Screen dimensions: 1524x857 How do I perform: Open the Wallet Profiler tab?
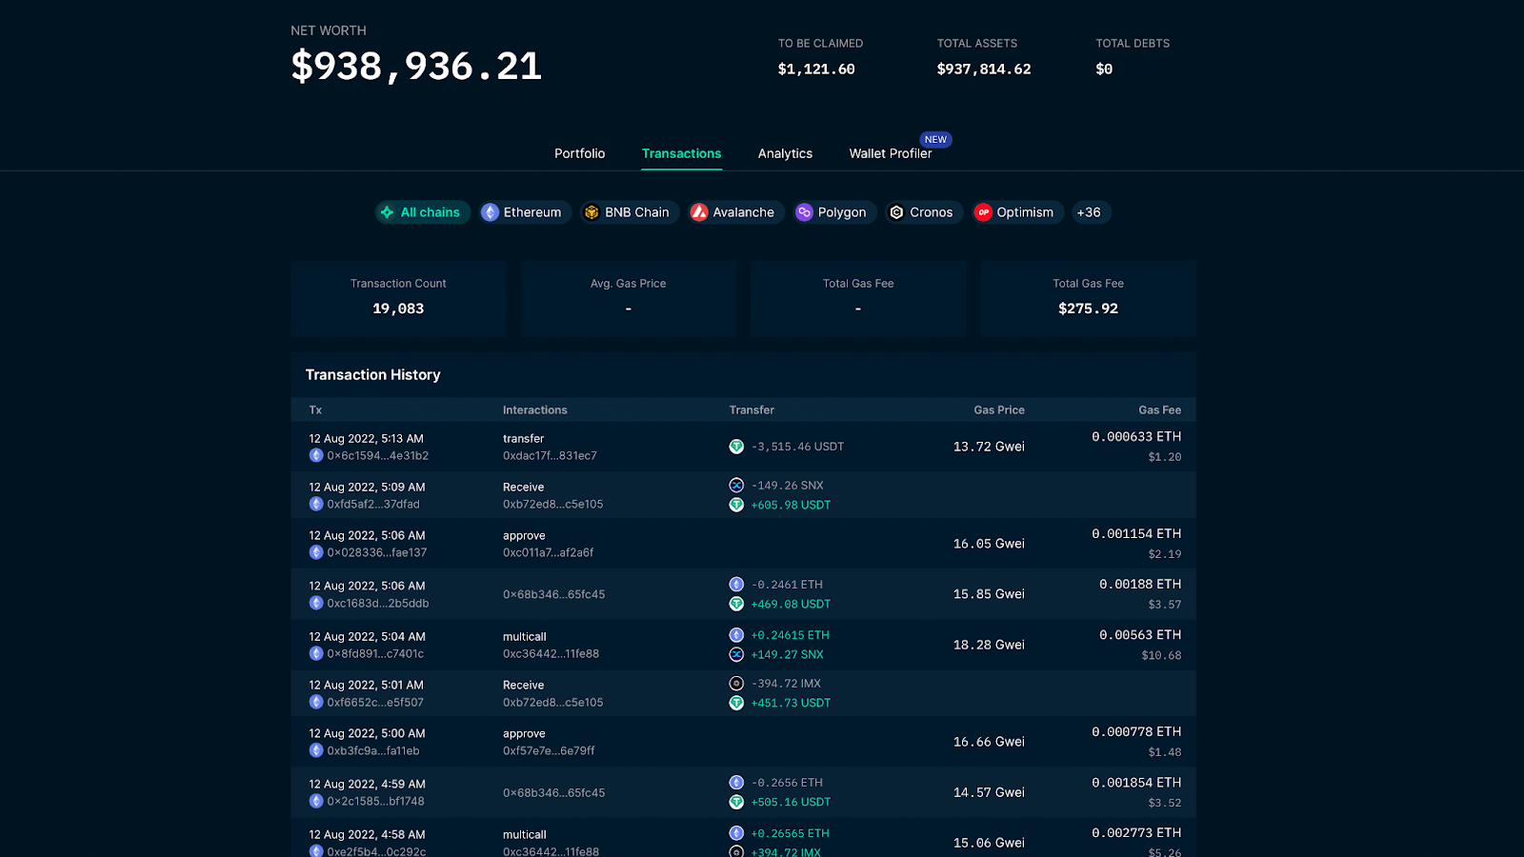[x=891, y=153]
